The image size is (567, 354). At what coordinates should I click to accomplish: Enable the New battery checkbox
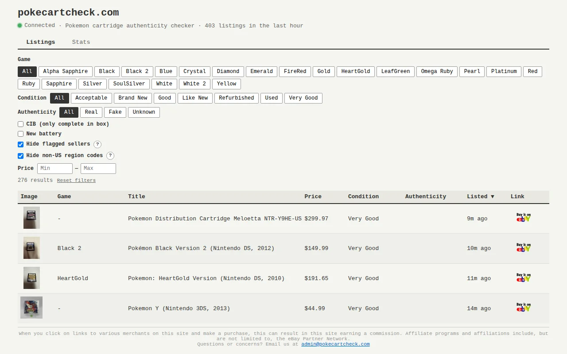[20, 134]
